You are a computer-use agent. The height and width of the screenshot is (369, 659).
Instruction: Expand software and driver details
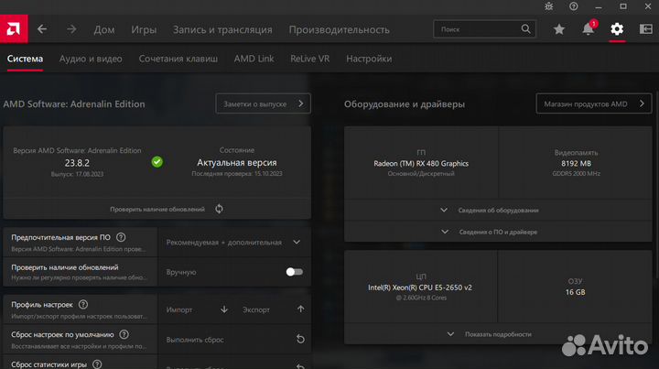(x=498, y=232)
